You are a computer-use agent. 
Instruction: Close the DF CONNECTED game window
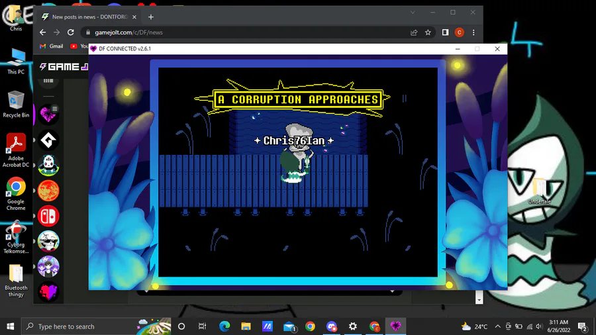pyautogui.click(x=497, y=48)
